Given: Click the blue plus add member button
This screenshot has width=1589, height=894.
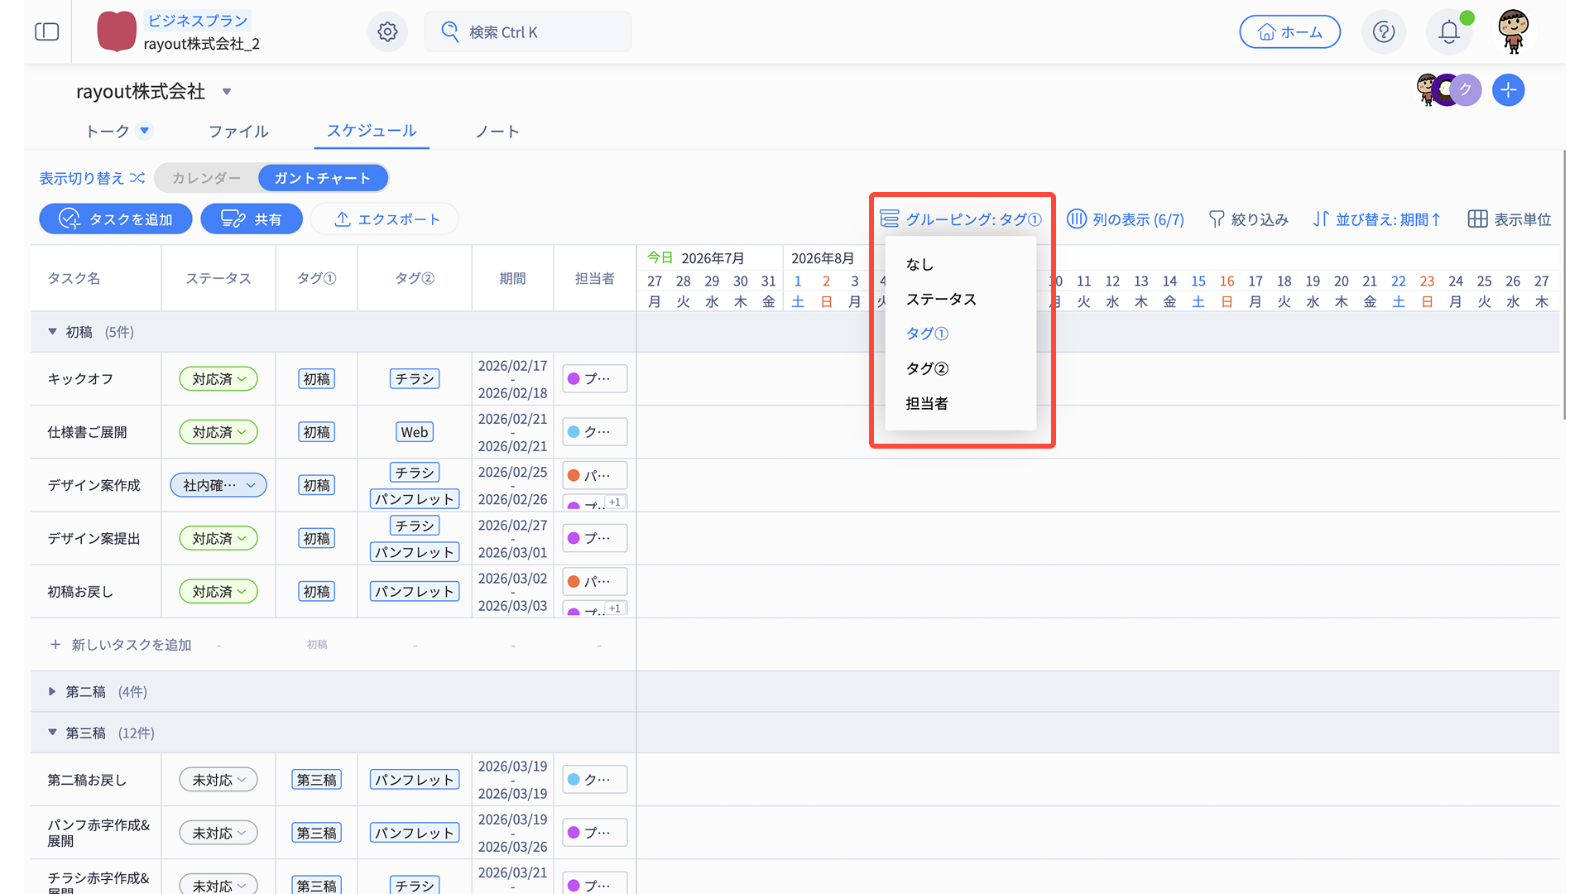Looking at the screenshot, I should click(x=1508, y=90).
